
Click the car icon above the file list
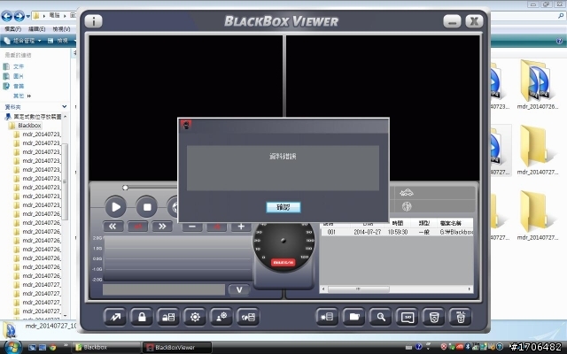coord(407,193)
